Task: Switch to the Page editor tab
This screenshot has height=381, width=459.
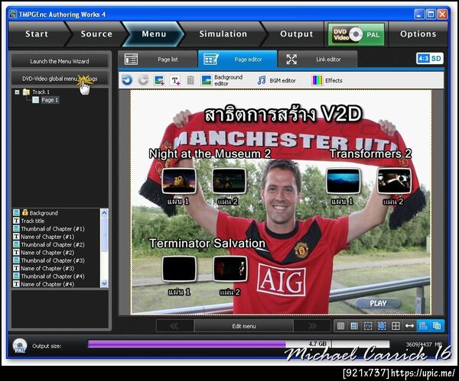Action: (x=237, y=60)
